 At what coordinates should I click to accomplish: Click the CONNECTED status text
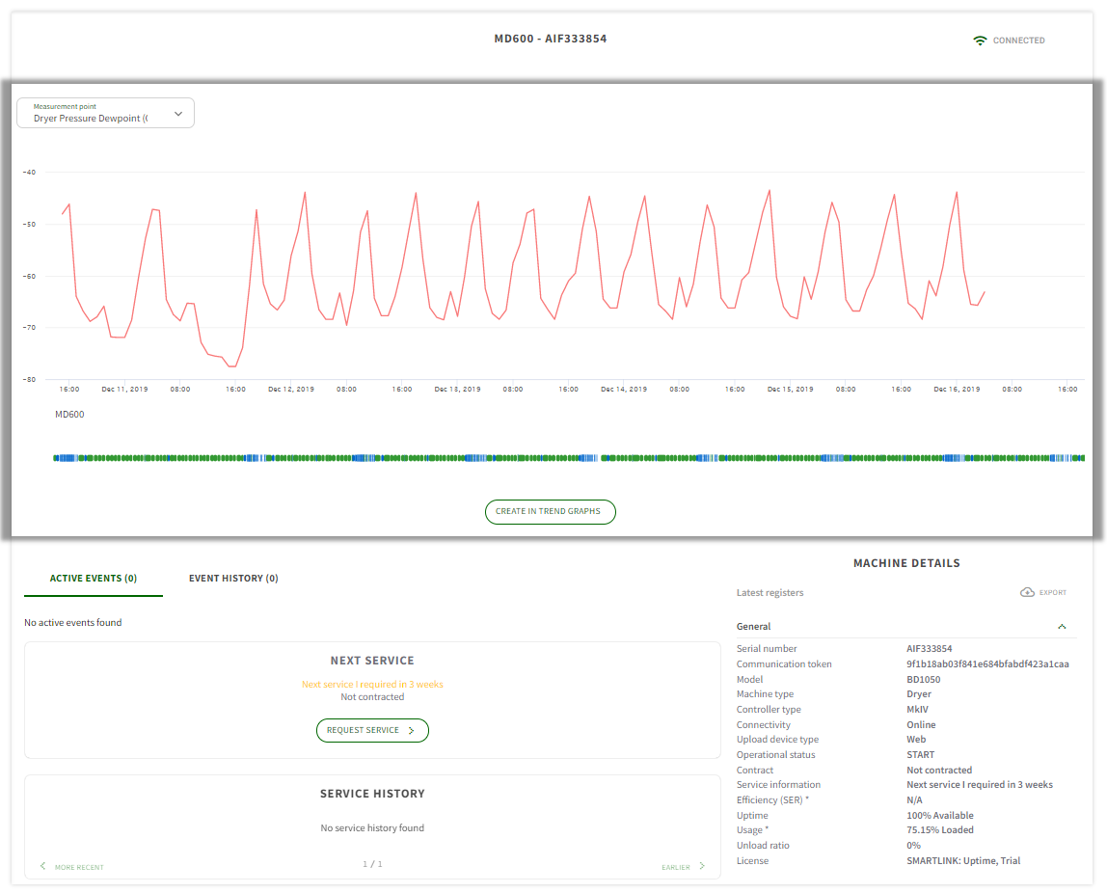click(x=1018, y=41)
